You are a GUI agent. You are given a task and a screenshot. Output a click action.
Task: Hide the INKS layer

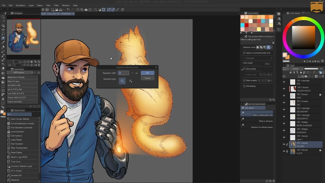pos(284,96)
